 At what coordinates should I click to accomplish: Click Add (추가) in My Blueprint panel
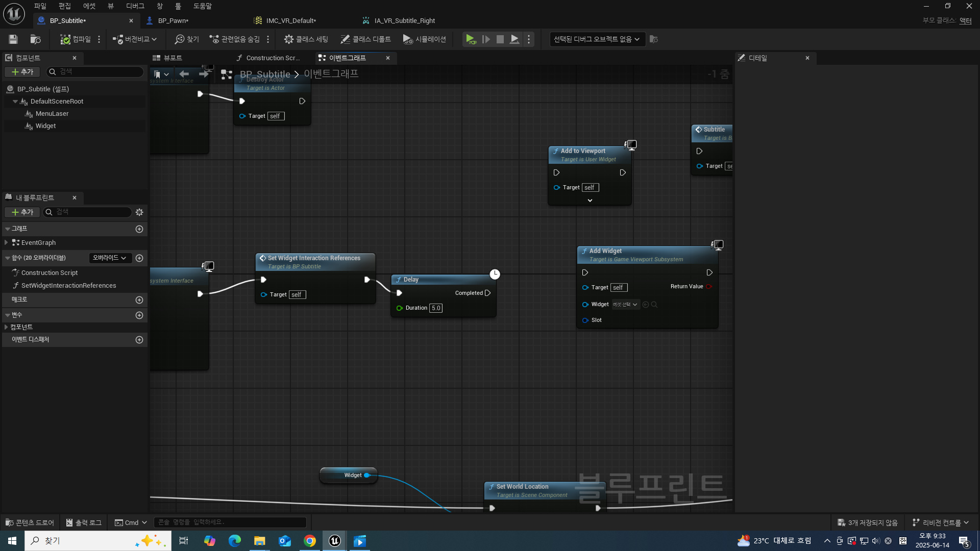tap(22, 212)
